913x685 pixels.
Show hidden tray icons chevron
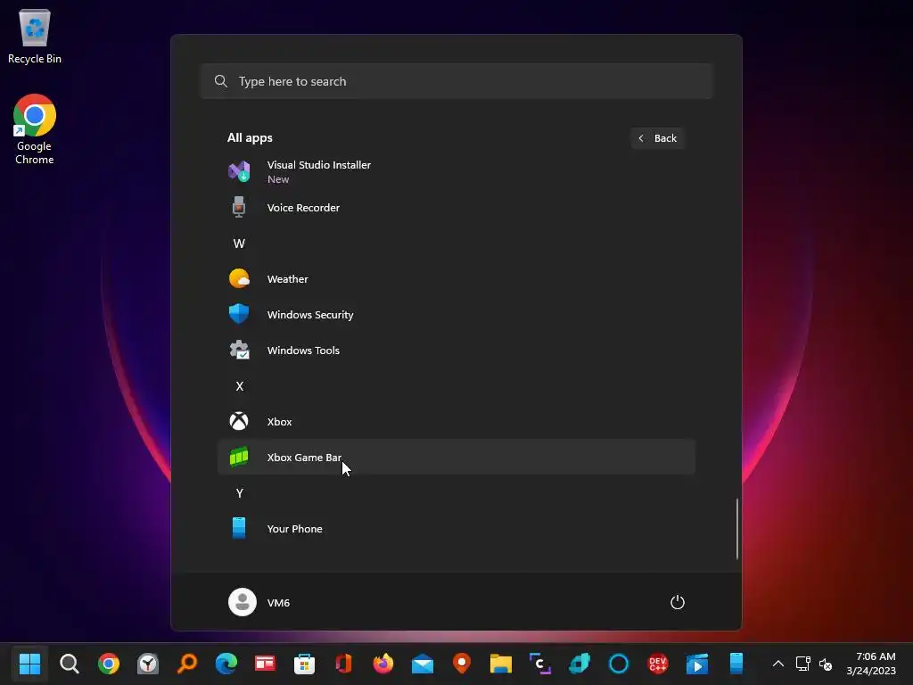[777, 664]
